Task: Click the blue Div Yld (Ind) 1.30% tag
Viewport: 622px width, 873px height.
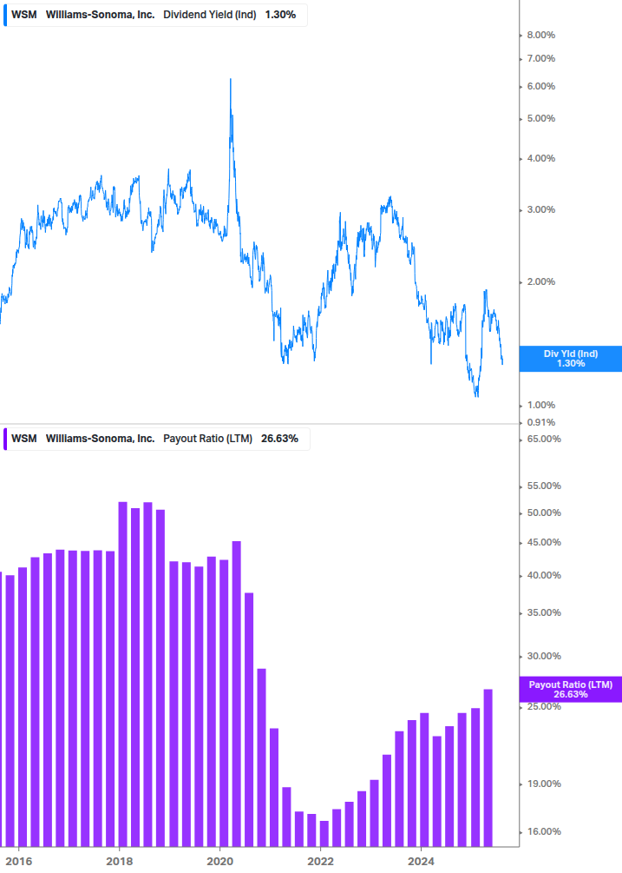Action: click(570, 359)
